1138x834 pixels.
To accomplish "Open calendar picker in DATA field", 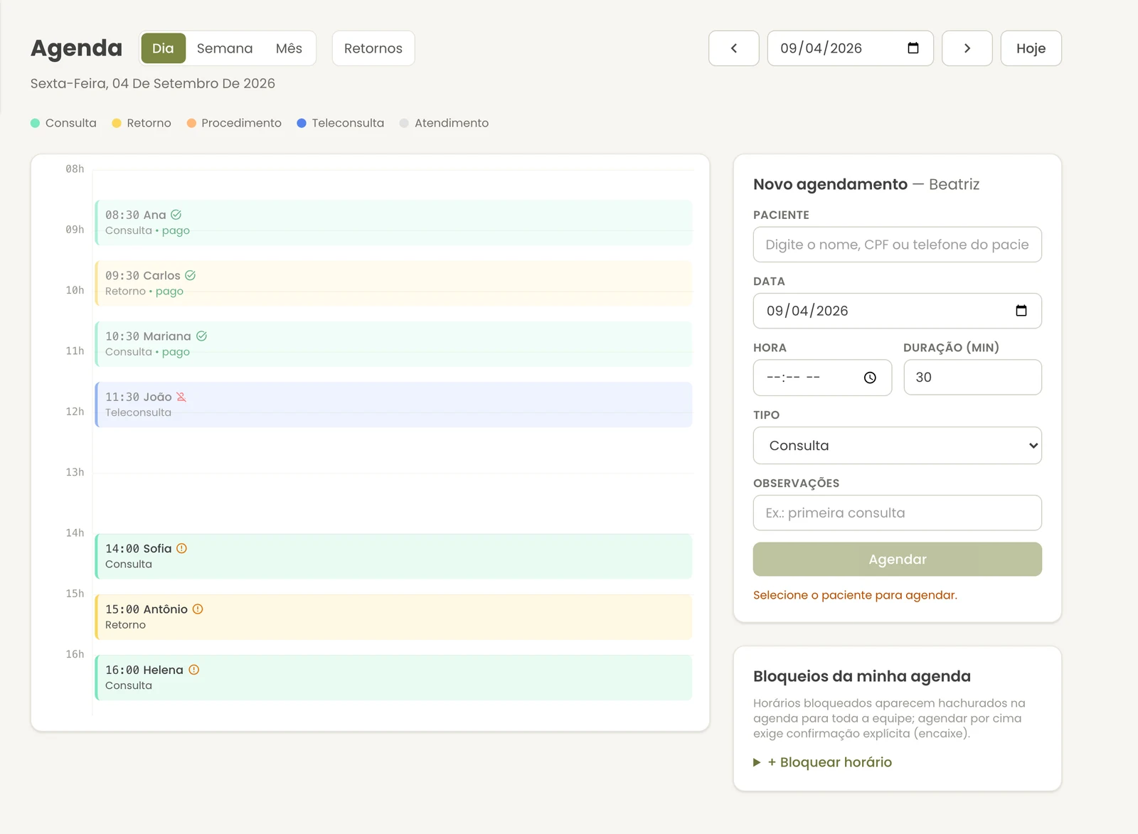I will click(x=1021, y=311).
